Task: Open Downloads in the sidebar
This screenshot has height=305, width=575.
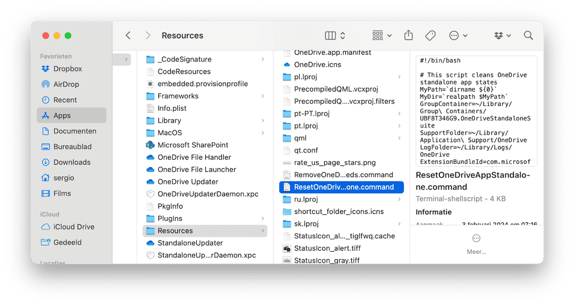Action: [x=71, y=162]
